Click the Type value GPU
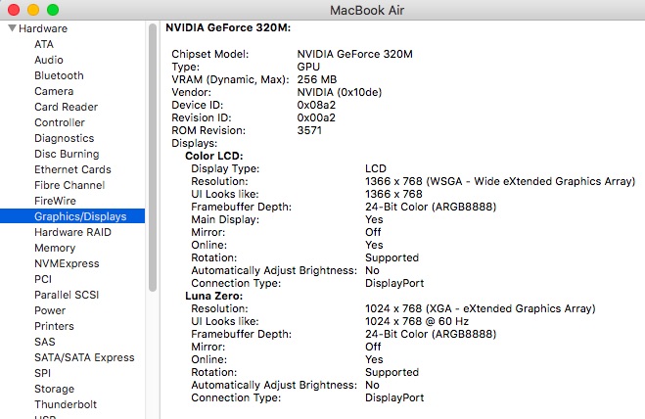645x419 pixels. point(308,67)
